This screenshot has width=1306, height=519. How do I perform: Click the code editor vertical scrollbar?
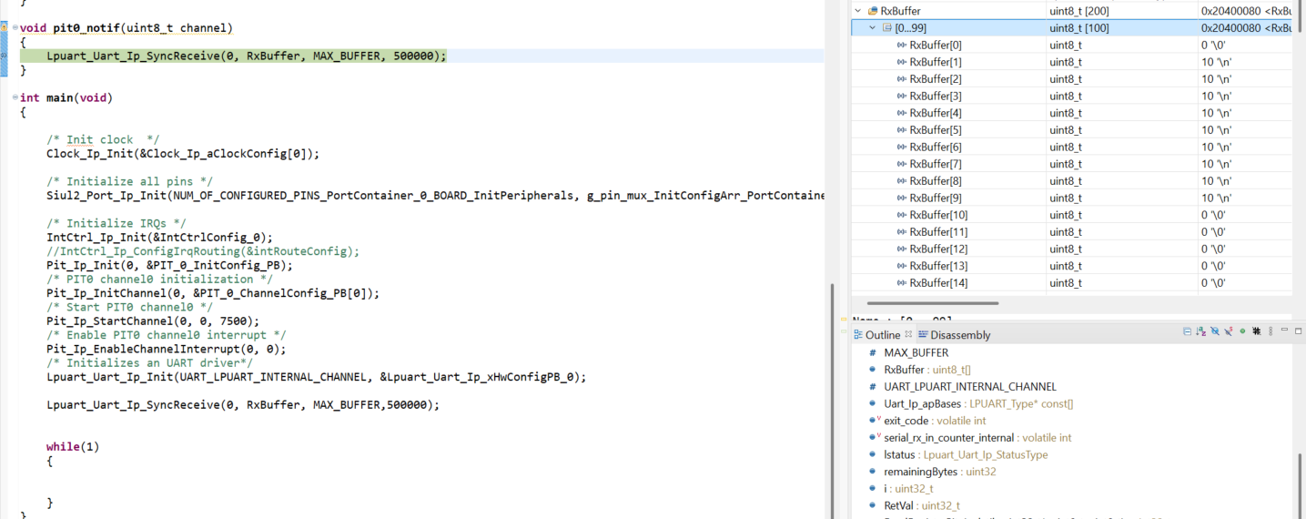[833, 401]
